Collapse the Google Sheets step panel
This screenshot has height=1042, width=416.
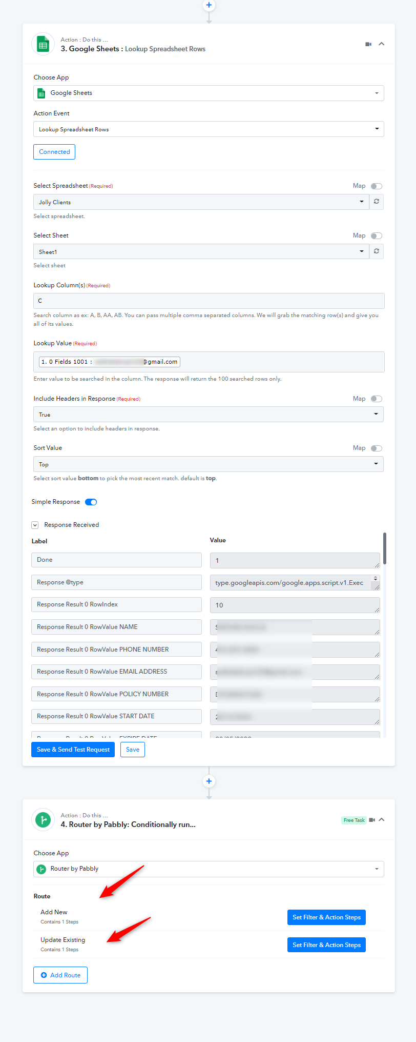click(382, 44)
